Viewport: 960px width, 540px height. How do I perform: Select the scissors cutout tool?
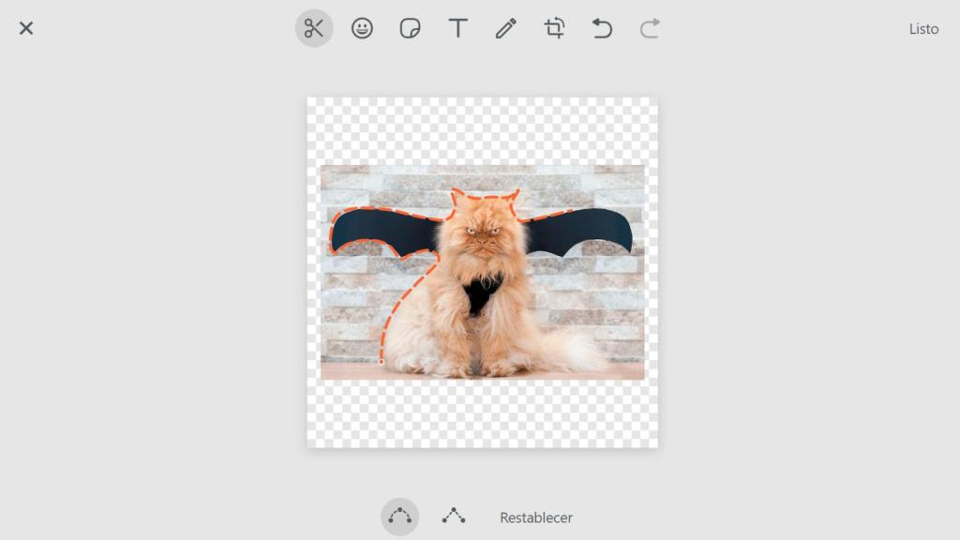(x=314, y=28)
